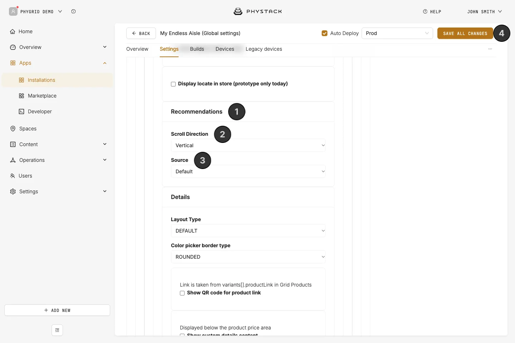Screen dimensions: 515x343
Task: Click the Content list icon
Action: (13, 144)
